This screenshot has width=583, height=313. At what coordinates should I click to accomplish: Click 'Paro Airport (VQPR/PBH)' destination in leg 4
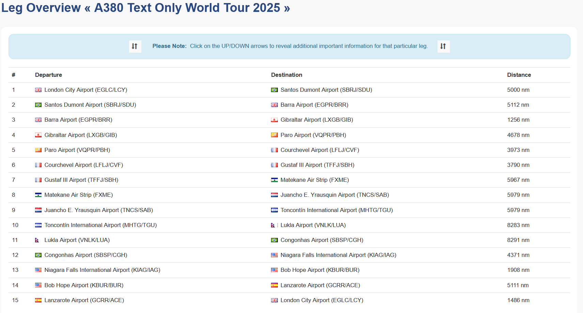click(313, 135)
